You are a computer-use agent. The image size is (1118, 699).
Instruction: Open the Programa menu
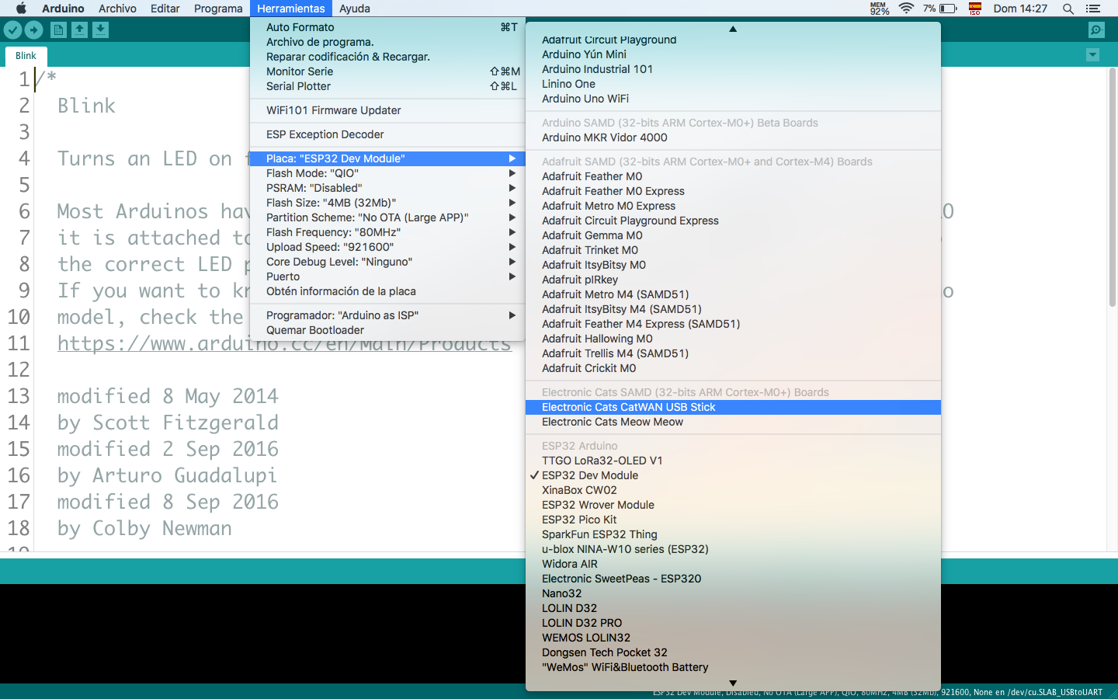tap(218, 9)
